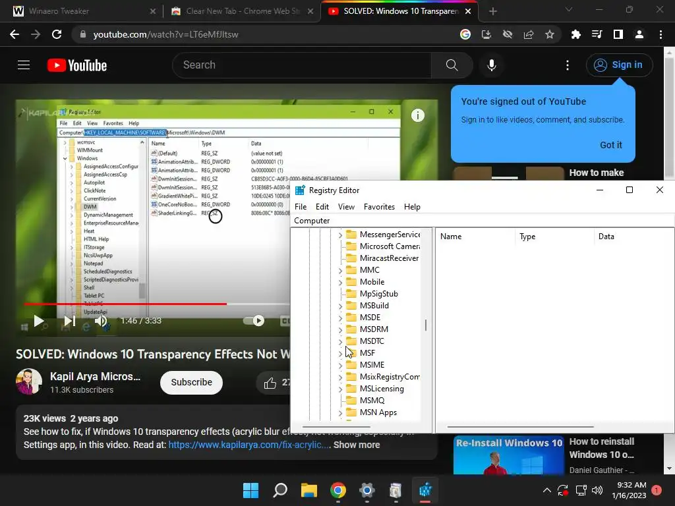Viewport: 675px width, 506px height.
Task: Expand the MMC registry key
Action: [x=340, y=271]
